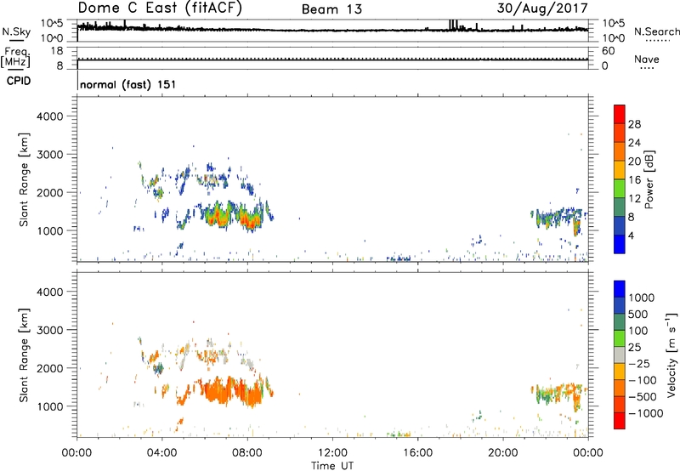Click the 'Slant Range [km]' label of power panel
The width and height of the screenshot is (680, 471).
pyautogui.click(x=24, y=179)
